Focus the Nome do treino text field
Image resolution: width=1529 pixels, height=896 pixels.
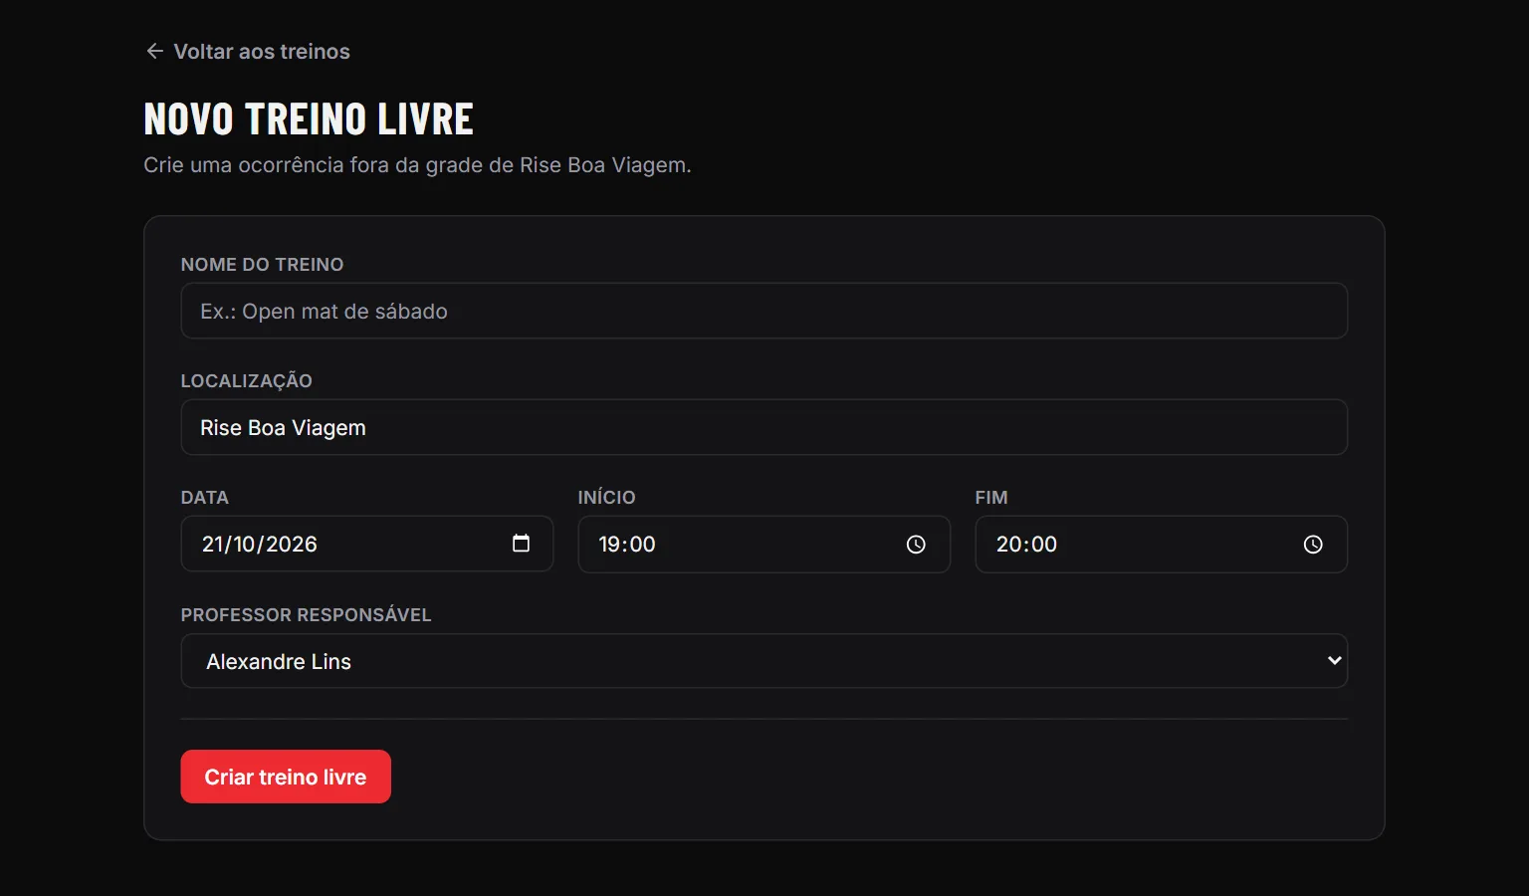[764, 311]
